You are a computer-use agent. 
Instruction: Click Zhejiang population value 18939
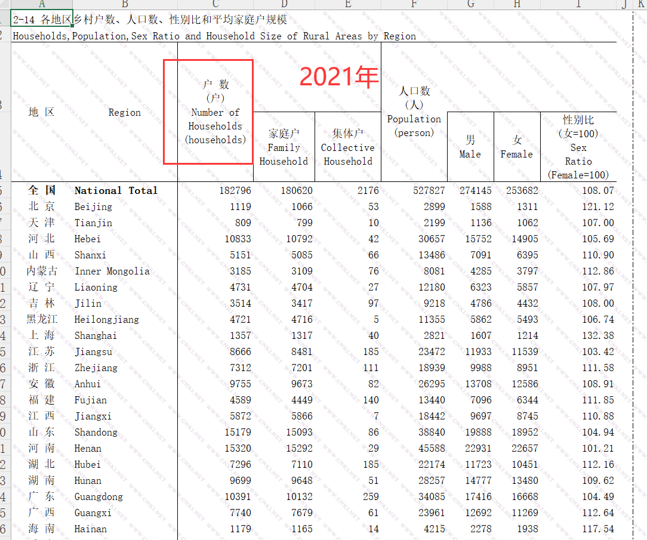432,368
